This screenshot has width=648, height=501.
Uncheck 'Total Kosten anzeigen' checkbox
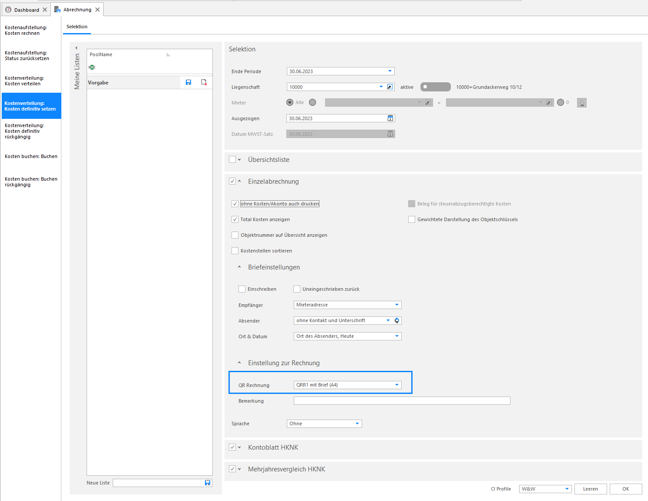click(235, 219)
